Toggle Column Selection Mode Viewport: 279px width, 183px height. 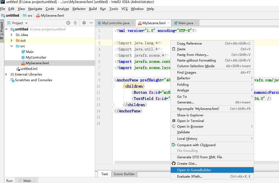[212, 66]
